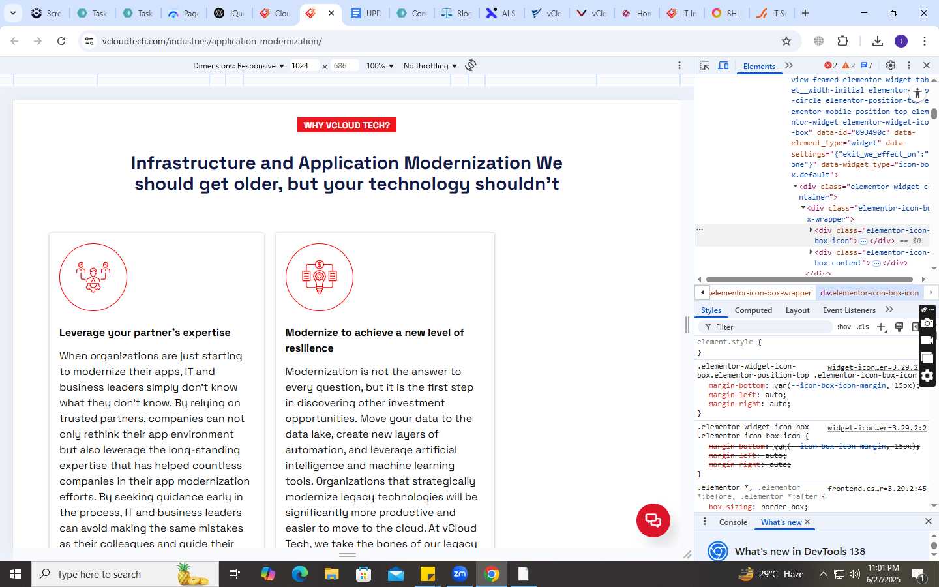Reload the page

click(61, 41)
